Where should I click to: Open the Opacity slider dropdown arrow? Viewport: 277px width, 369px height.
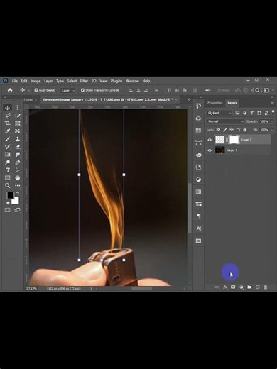272,121
